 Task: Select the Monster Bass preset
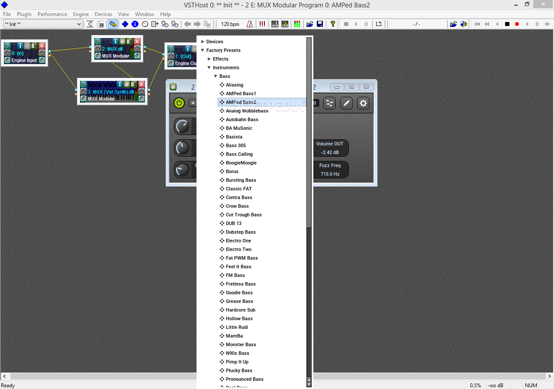241,344
